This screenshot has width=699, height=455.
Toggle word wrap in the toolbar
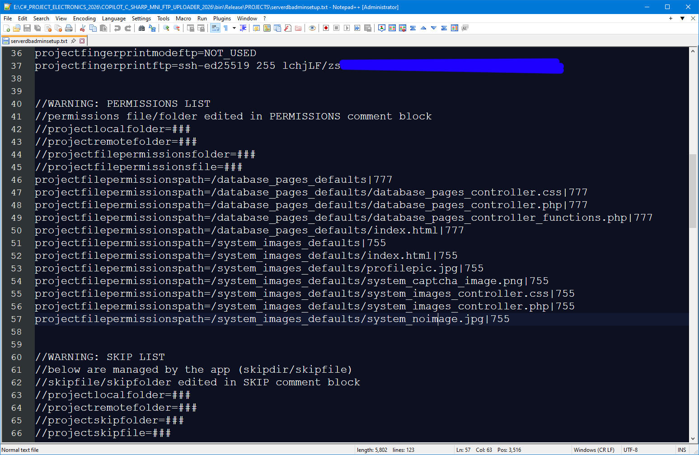[215, 28]
